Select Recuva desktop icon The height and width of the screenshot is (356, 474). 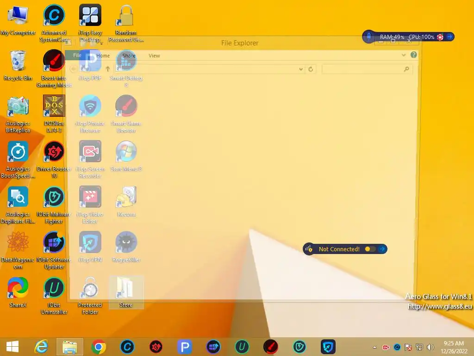126,202
